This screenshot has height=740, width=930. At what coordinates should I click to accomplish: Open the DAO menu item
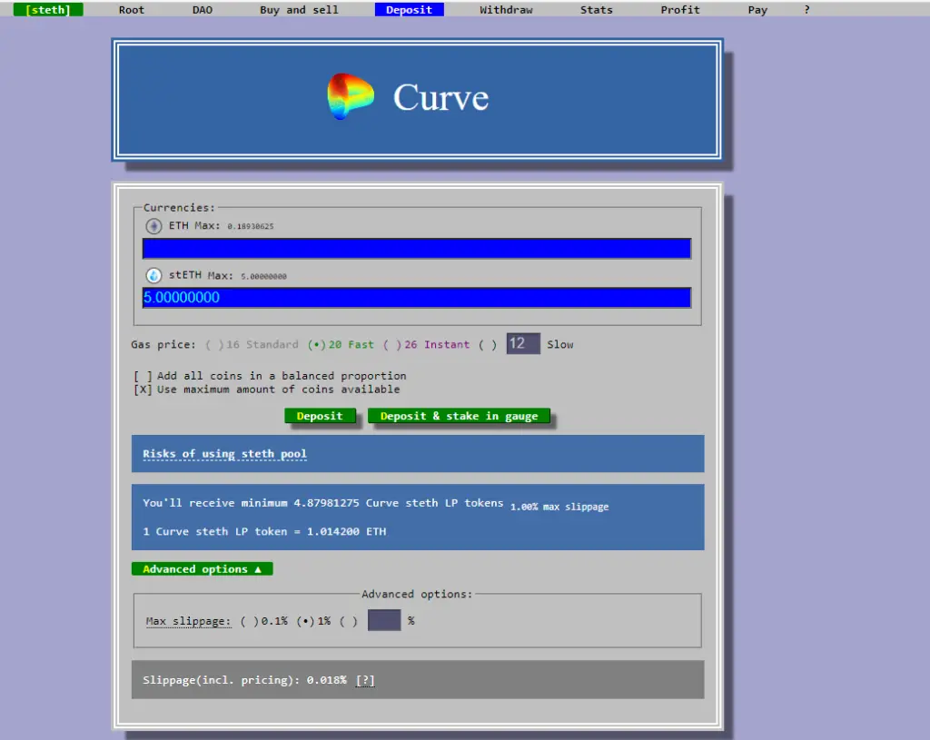203,9
